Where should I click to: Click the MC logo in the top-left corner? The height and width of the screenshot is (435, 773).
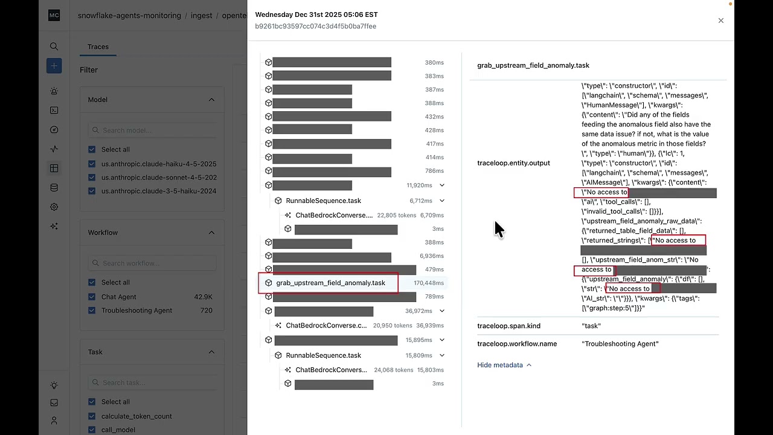tap(54, 16)
